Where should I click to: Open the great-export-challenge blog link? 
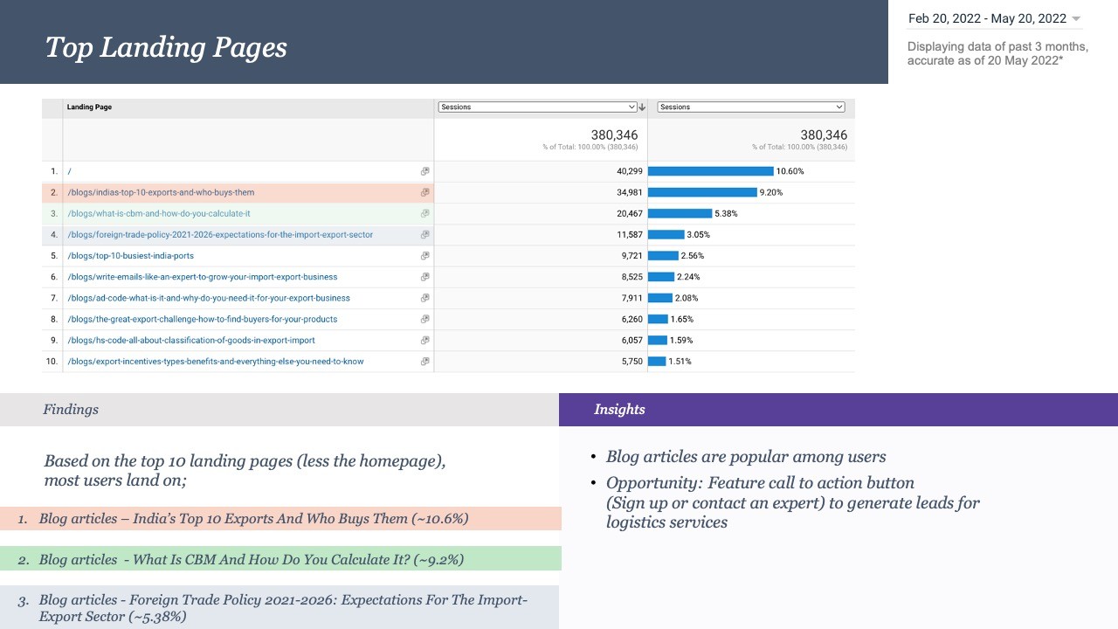pyautogui.click(x=203, y=319)
